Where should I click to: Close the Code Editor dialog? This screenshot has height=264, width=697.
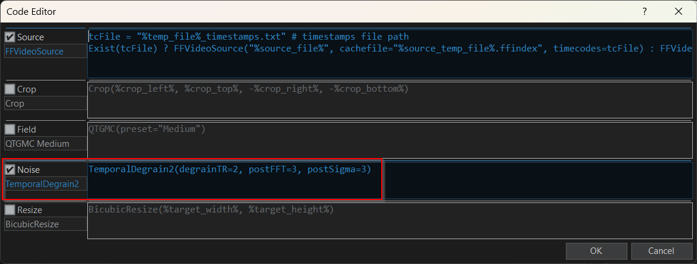679,12
